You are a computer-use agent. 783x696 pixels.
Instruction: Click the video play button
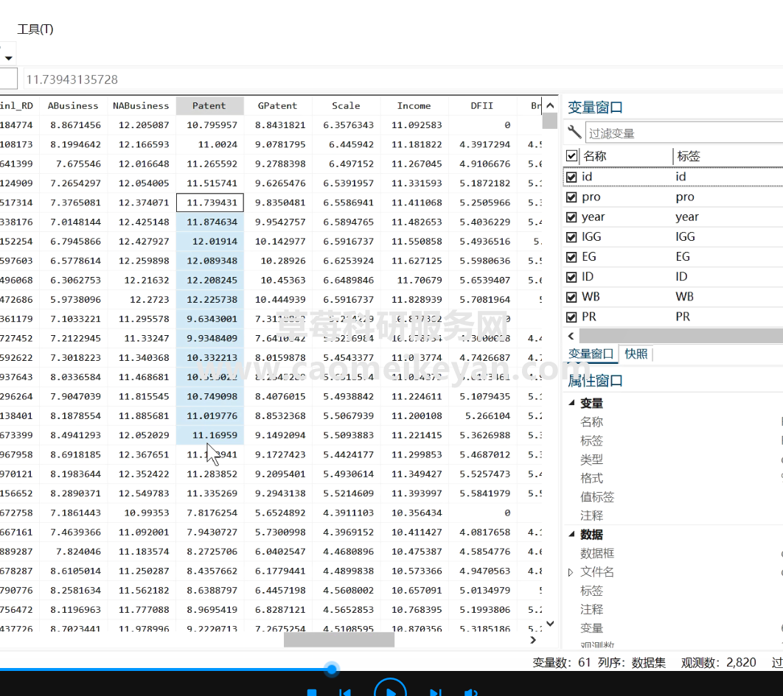390,691
